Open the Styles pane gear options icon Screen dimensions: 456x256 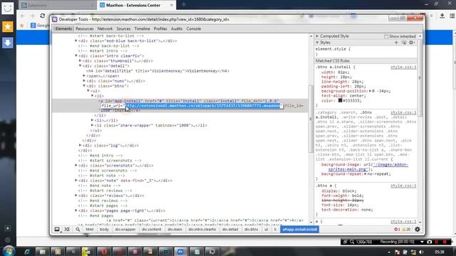click(412, 43)
